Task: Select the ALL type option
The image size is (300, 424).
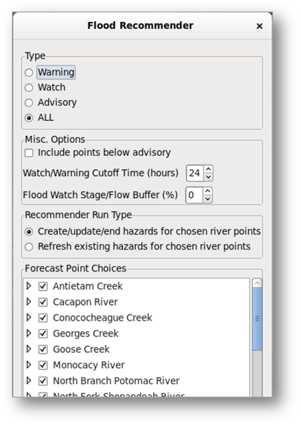Action: pyautogui.click(x=29, y=118)
